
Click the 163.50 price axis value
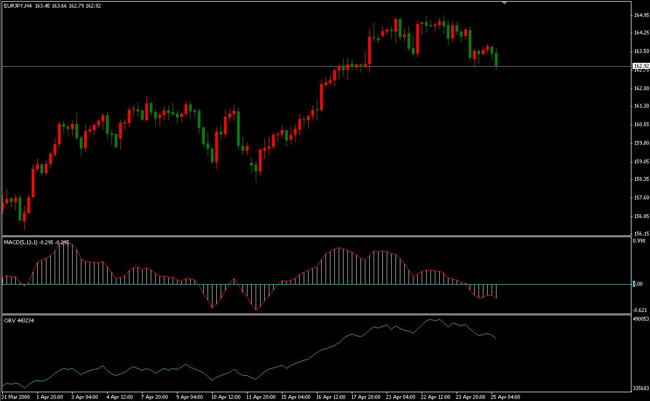pyautogui.click(x=641, y=51)
